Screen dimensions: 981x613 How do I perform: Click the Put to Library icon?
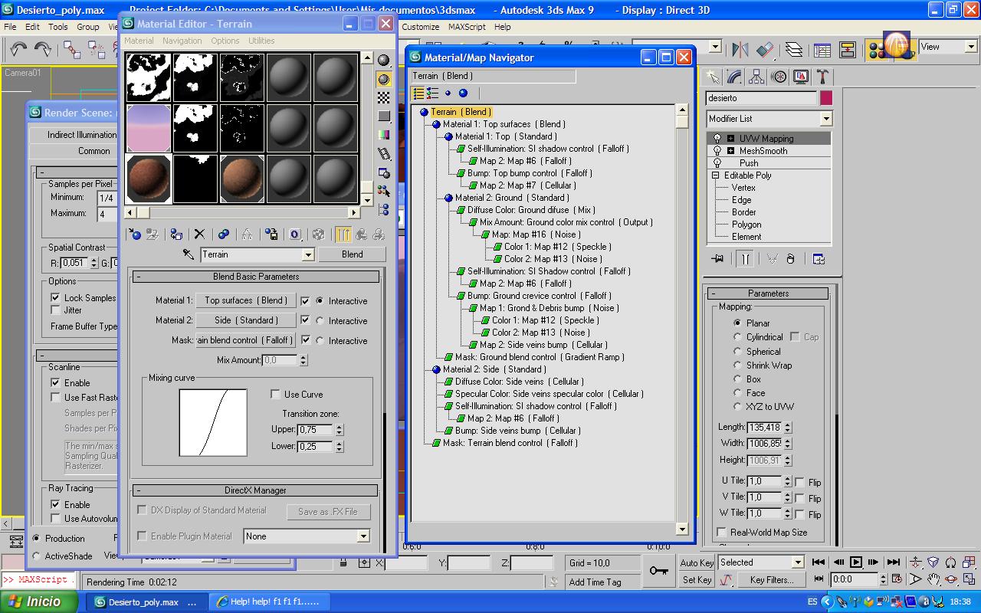point(271,234)
